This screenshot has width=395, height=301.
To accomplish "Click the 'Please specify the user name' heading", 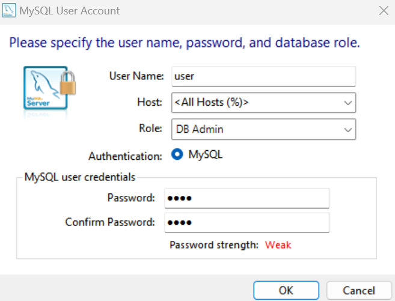I will click(x=185, y=43).
